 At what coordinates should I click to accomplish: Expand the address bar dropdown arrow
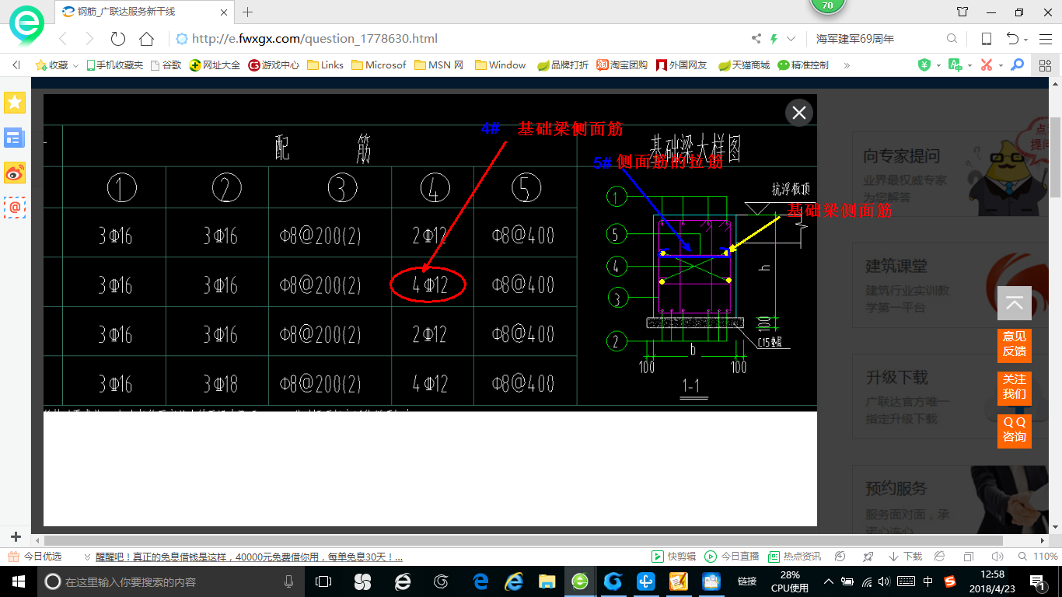[x=791, y=39]
